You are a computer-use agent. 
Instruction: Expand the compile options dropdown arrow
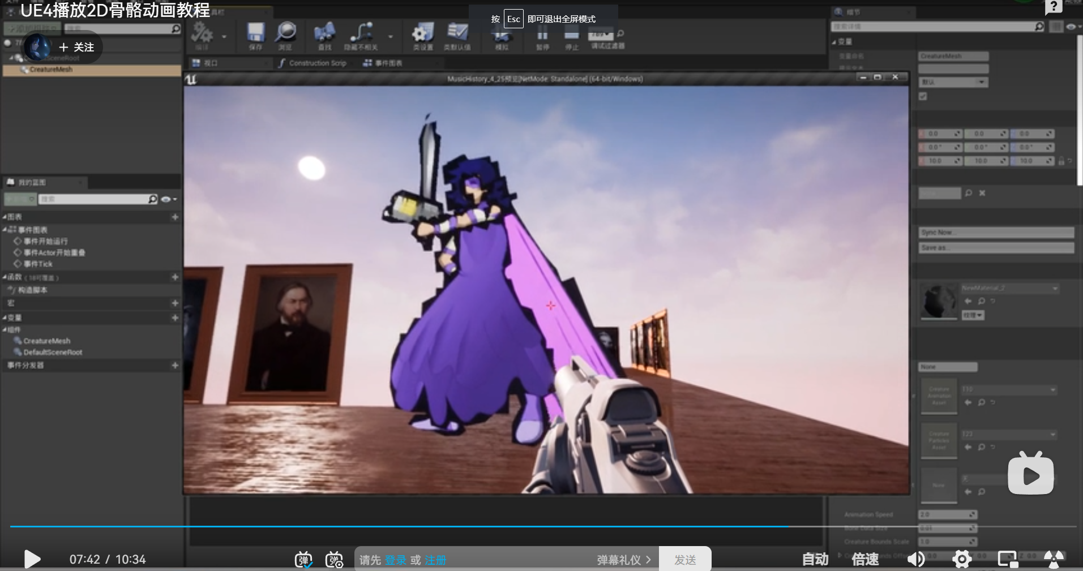(224, 37)
